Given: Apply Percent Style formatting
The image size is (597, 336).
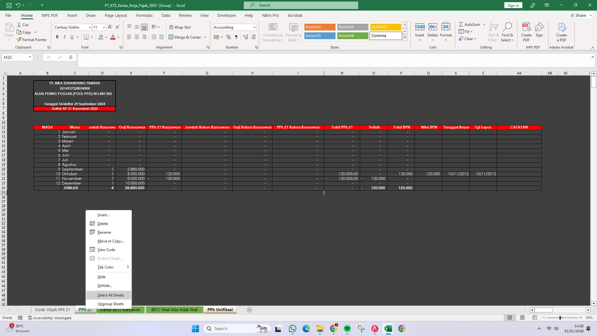Looking at the screenshot, I should coord(229,37).
